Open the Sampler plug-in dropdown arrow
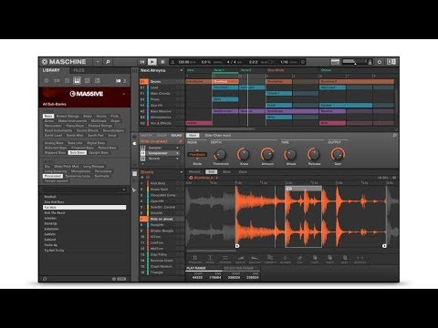 pyautogui.click(x=177, y=148)
